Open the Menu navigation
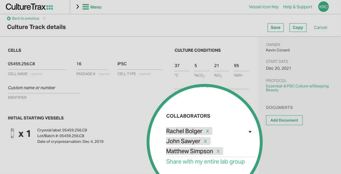This screenshot has width=341, height=174. [x=96, y=7]
